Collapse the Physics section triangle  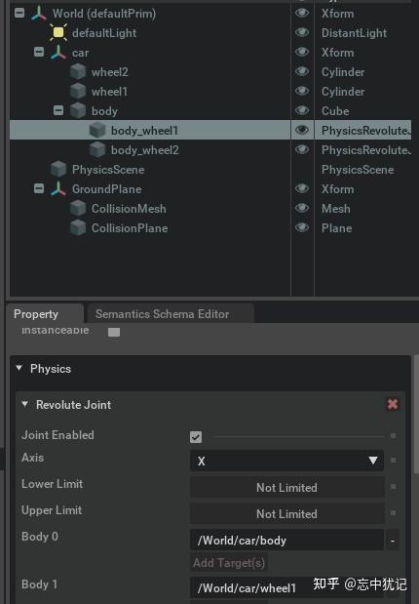pos(19,368)
